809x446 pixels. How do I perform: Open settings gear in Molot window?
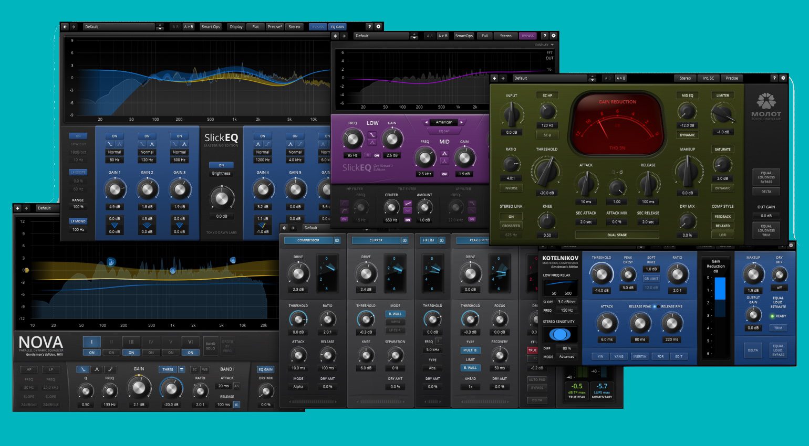(x=783, y=78)
